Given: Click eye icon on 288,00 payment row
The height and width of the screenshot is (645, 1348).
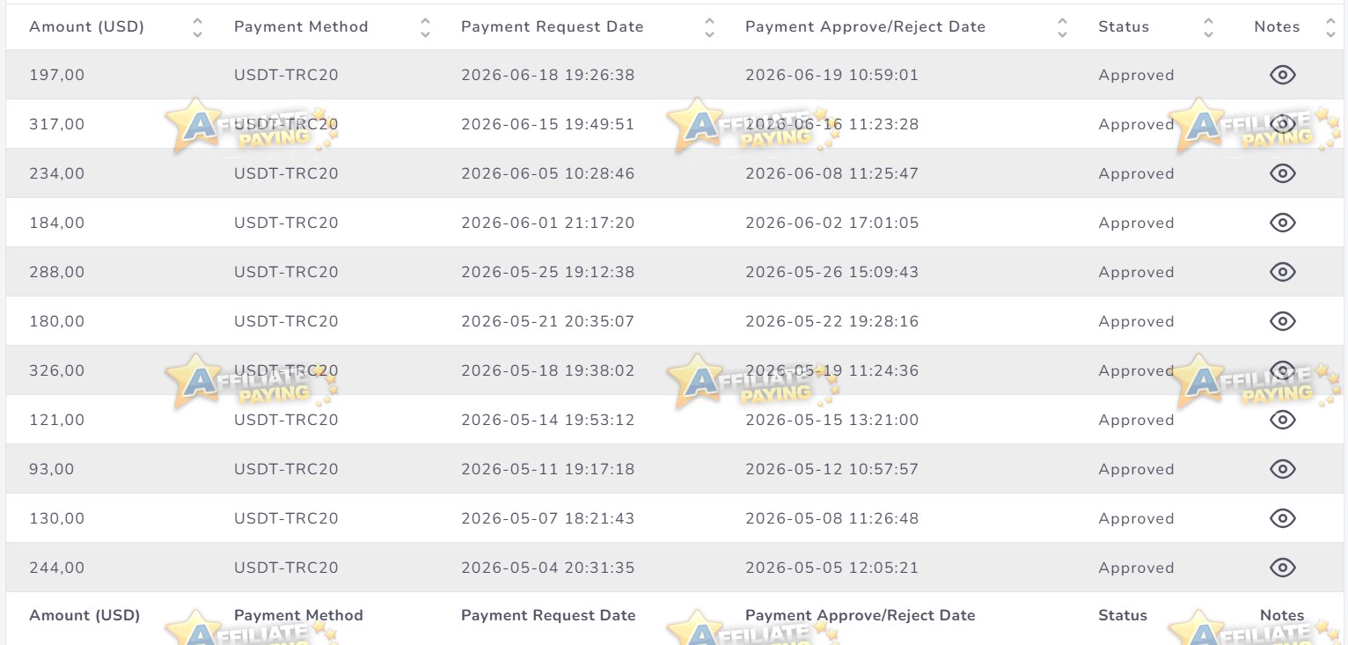Looking at the screenshot, I should pos(1283,272).
